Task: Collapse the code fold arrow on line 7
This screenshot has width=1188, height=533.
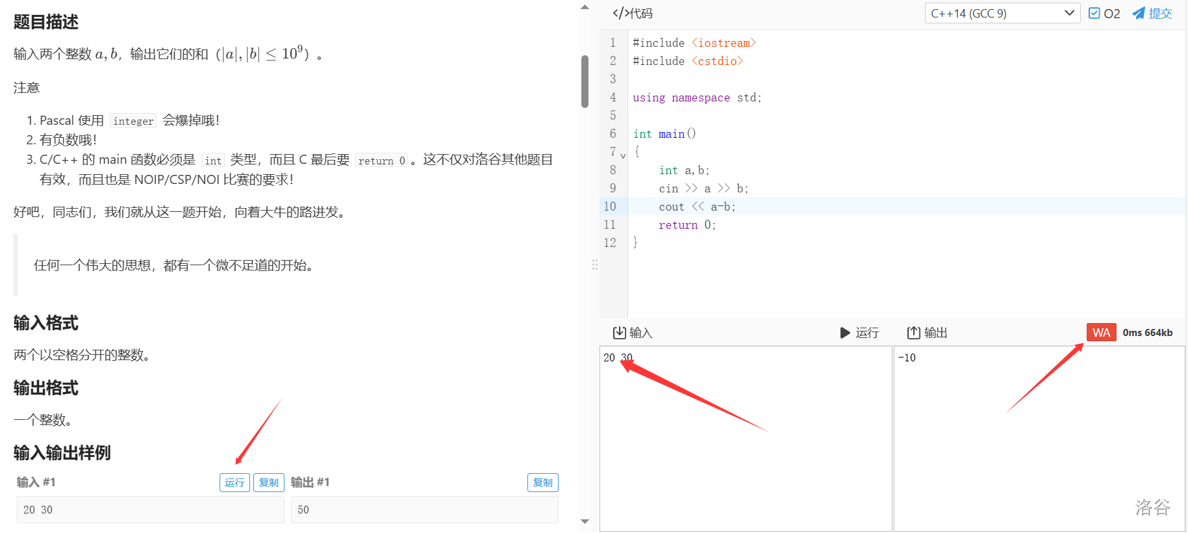Action: coord(623,156)
